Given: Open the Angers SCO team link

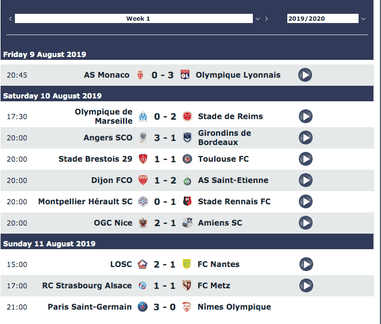Looking at the screenshot, I should pyautogui.click(x=108, y=138).
